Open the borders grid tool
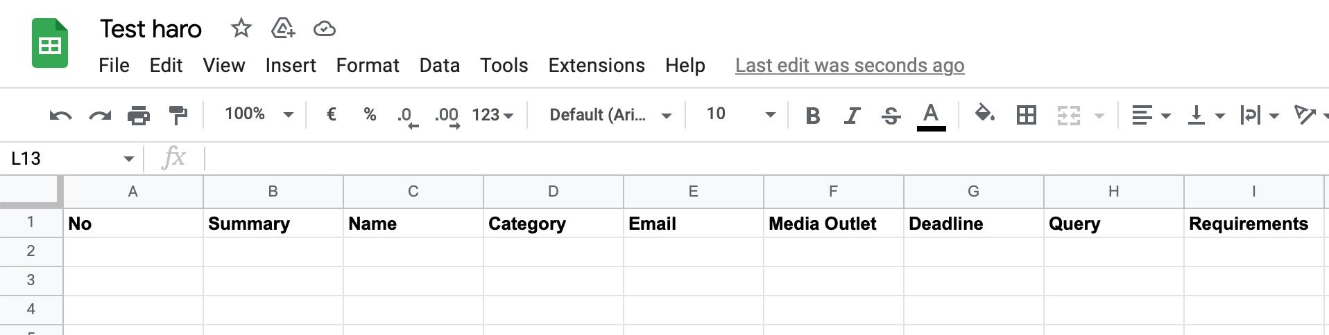Image resolution: width=1329 pixels, height=335 pixels. tap(1026, 115)
